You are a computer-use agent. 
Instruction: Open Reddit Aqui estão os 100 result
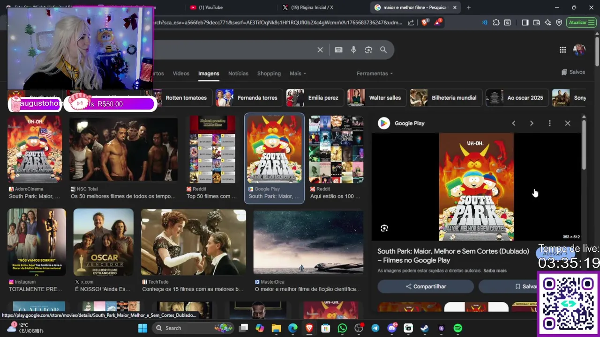tap(336, 150)
